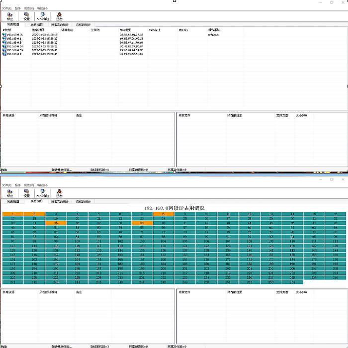Image resolution: width=348 pixels, height=348 pixels.
Task: Click search time 2025-03-23 cell for 192.168.0.39
Action: (44, 50)
